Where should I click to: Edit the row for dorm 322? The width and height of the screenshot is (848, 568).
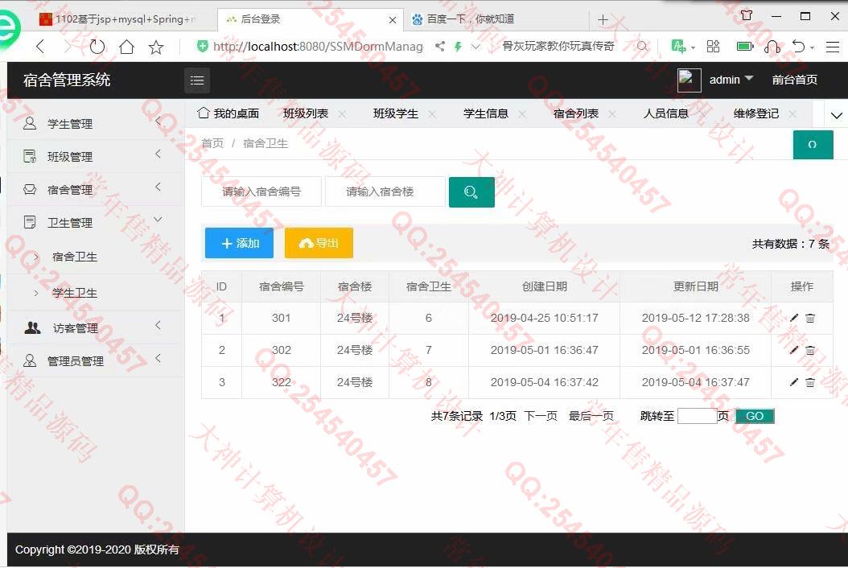[x=794, y=382]
